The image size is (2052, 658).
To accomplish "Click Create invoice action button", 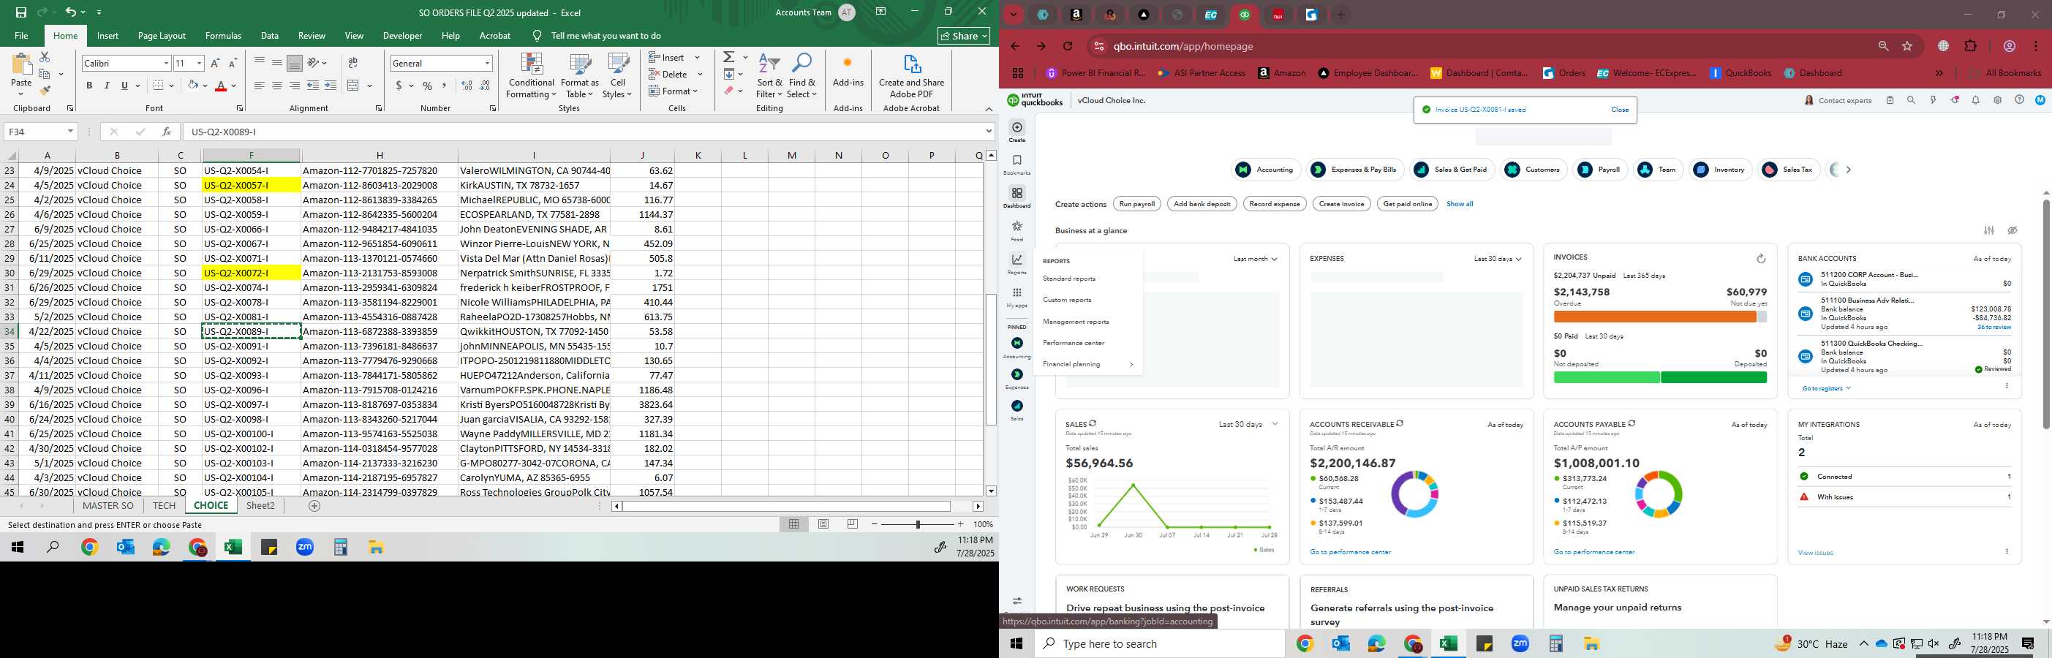I will coord(1341,204).
